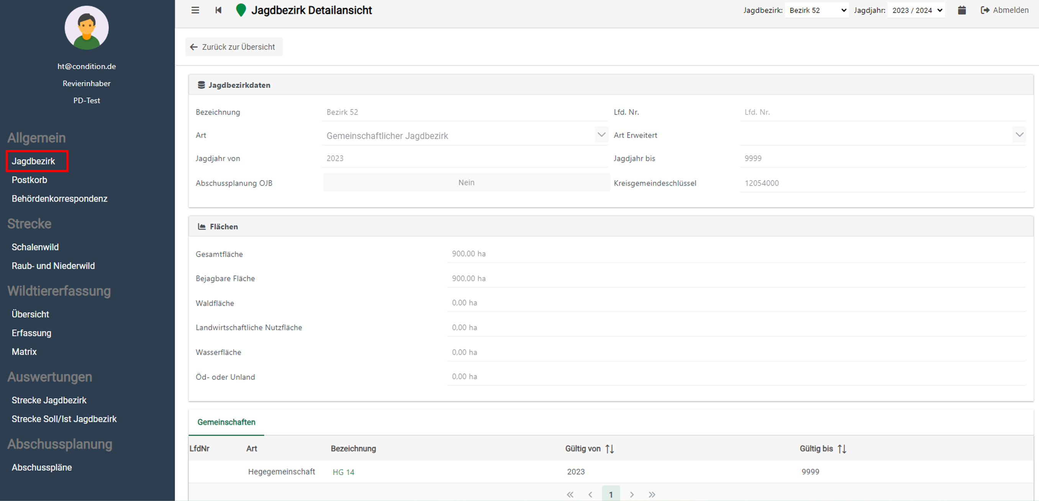Image resolution: width=1039 pixels, height=501 pixels.
Task: Click the green map pin icon
Action: coord(241,10)
